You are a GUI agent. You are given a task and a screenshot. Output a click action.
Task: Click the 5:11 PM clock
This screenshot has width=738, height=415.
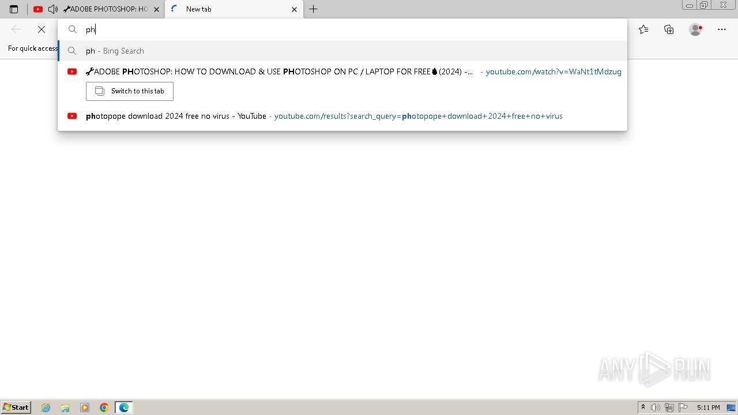point(708,408)
